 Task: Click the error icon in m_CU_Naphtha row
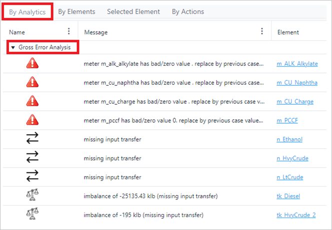32,82
